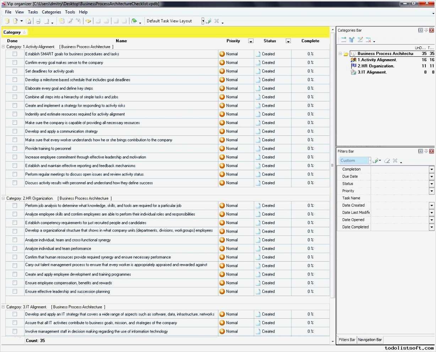The width and height of the screenshot is (436, 352).
Task: Click the add subcategory grid icon in Categories Bar
Action: (x=352, y=40)
